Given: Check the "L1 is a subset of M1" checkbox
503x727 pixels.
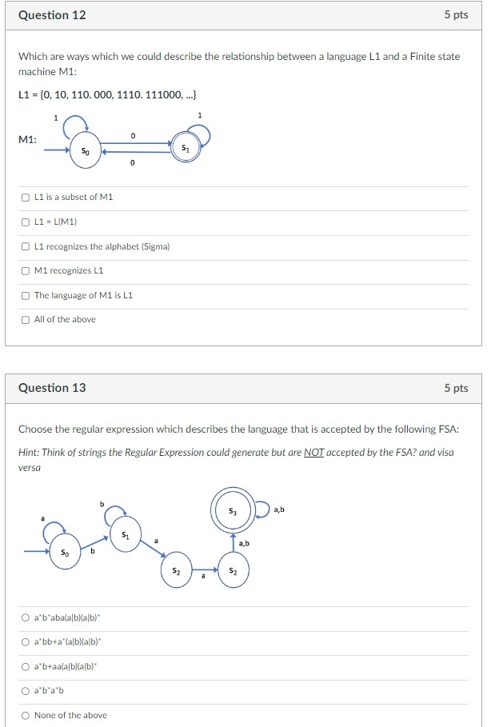Looking at the screenshot, I should (x=24, y=198).
